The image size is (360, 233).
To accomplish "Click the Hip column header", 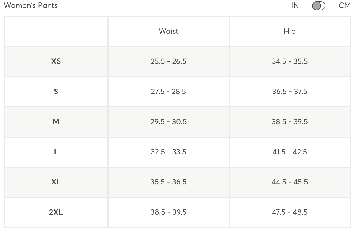I will (x=290, y=31).
